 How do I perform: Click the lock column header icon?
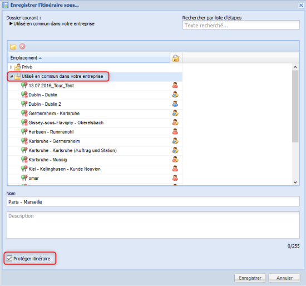(x=176, y=58)
